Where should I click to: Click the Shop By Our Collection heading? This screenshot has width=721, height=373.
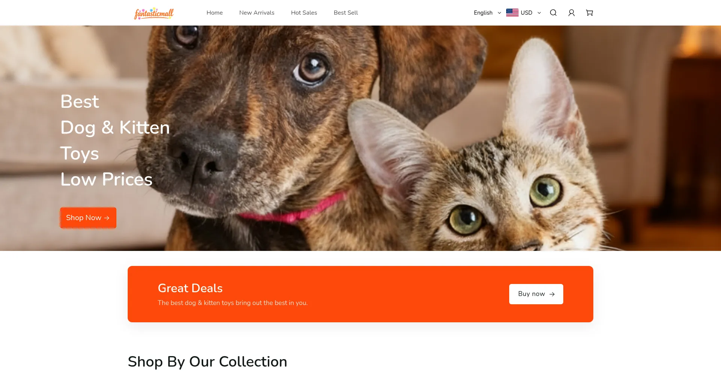click(207, 362)
